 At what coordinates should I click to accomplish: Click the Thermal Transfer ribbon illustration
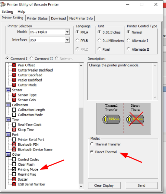point(112,119)
